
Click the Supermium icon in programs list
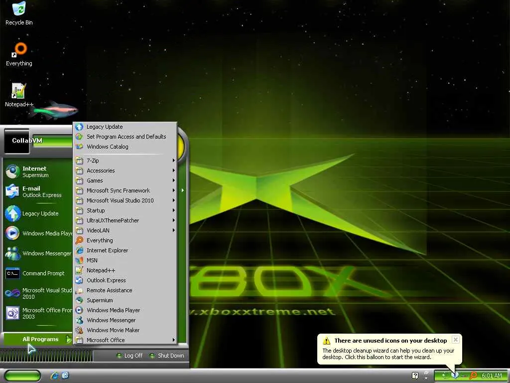coord(79,300)
